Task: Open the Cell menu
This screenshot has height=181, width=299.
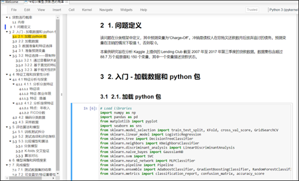Action: tap(71, 10)
